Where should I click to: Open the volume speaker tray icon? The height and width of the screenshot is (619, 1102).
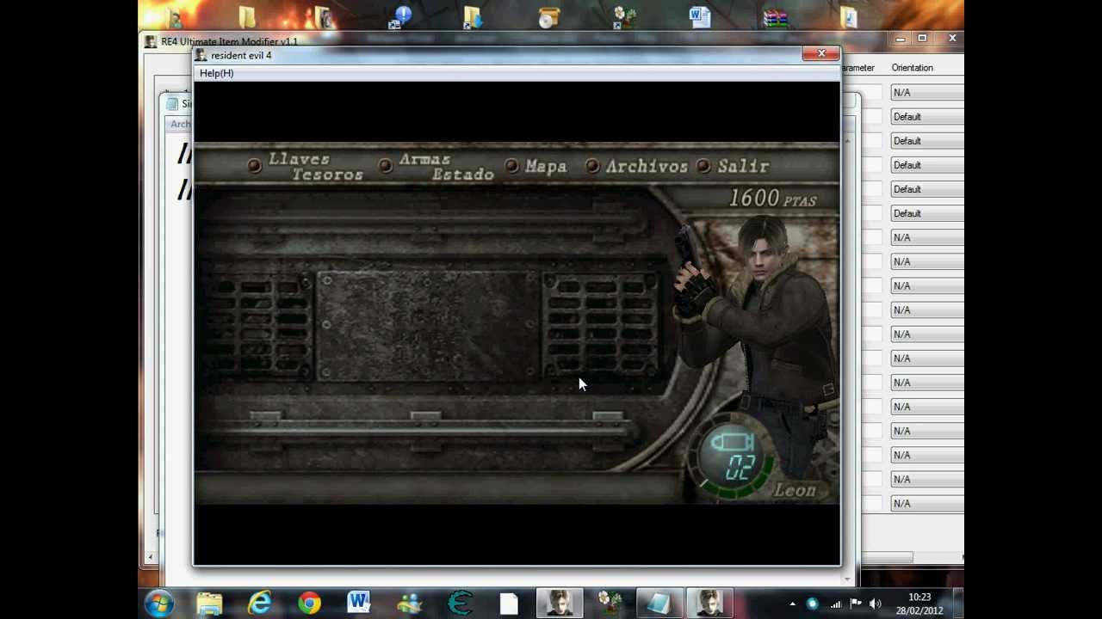(x=876, y=604)
